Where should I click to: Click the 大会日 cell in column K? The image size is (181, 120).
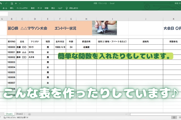tap(172, 28)
